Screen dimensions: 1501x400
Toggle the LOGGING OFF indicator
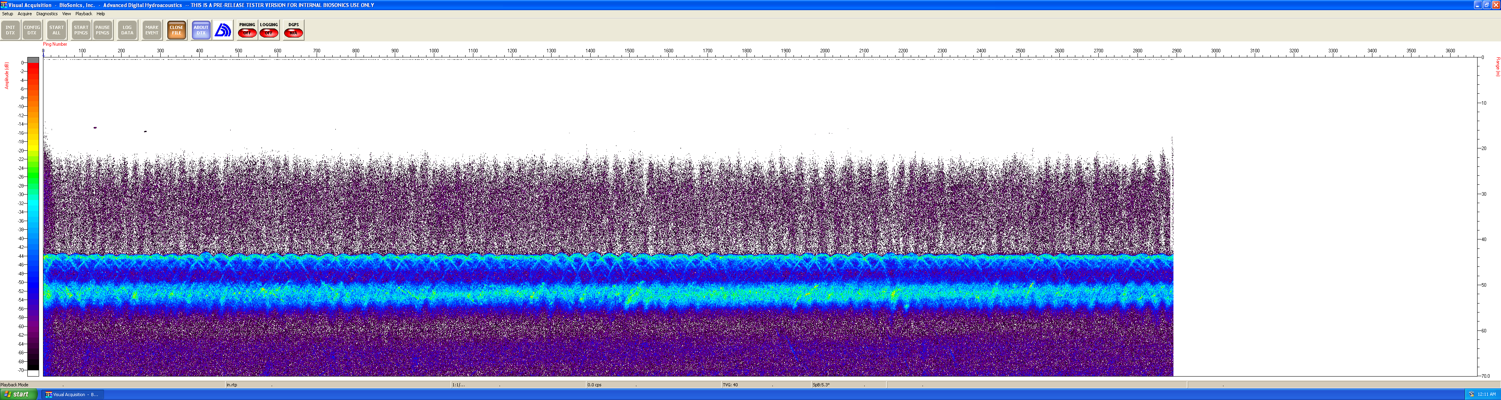tap(269, 30)
